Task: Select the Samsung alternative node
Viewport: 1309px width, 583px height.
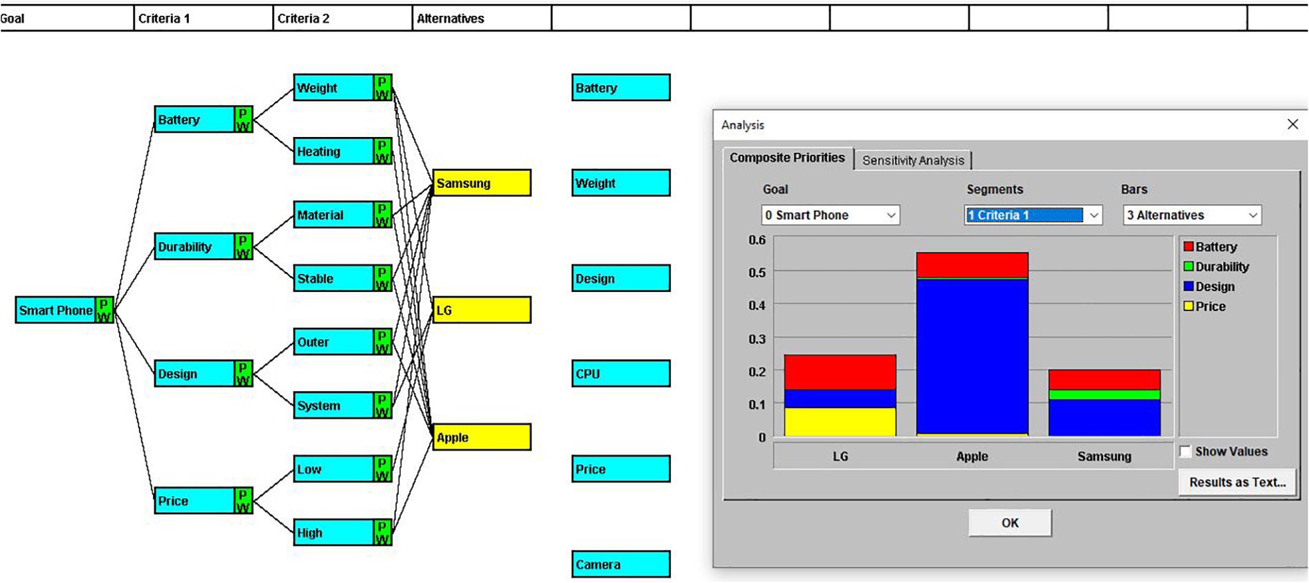Action: (482, 183)
